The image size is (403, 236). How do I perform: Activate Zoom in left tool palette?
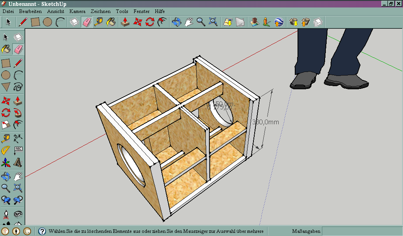click(x=6, y=188)
